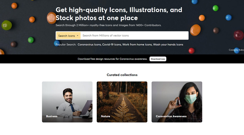Image resolution: width=244 pixels, height=135 pixels.
Task: Open the Coronavirus Icons popular search
Action: pyautogui.click(x=89, y=44)
